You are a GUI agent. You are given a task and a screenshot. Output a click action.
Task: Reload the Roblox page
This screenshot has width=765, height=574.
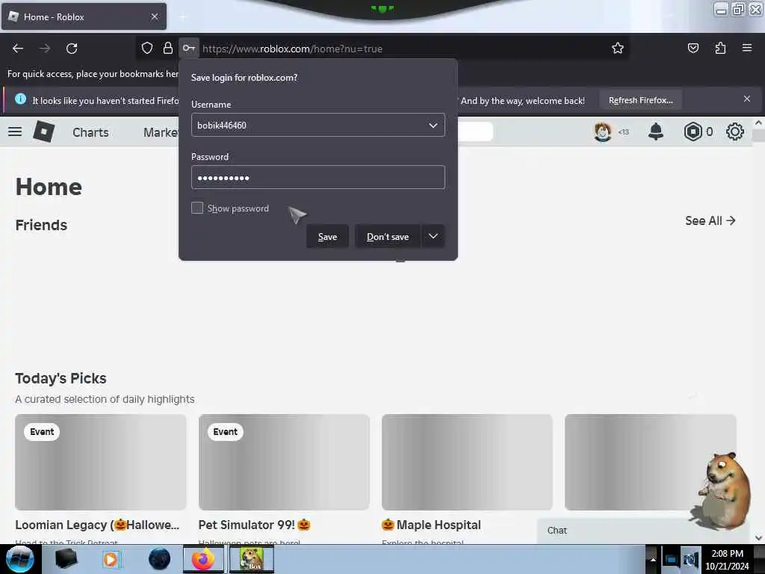(x=72, y=49)
